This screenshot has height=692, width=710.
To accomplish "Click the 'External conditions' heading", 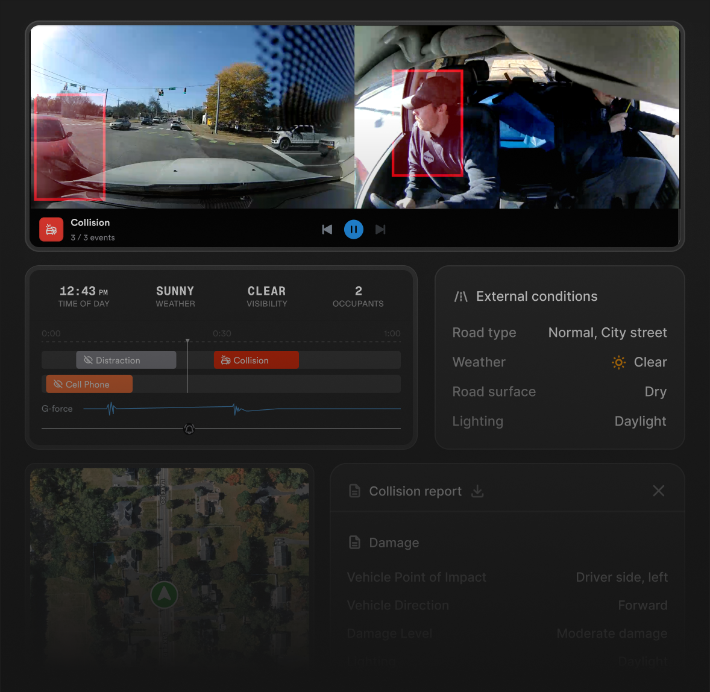I will 536,296.
